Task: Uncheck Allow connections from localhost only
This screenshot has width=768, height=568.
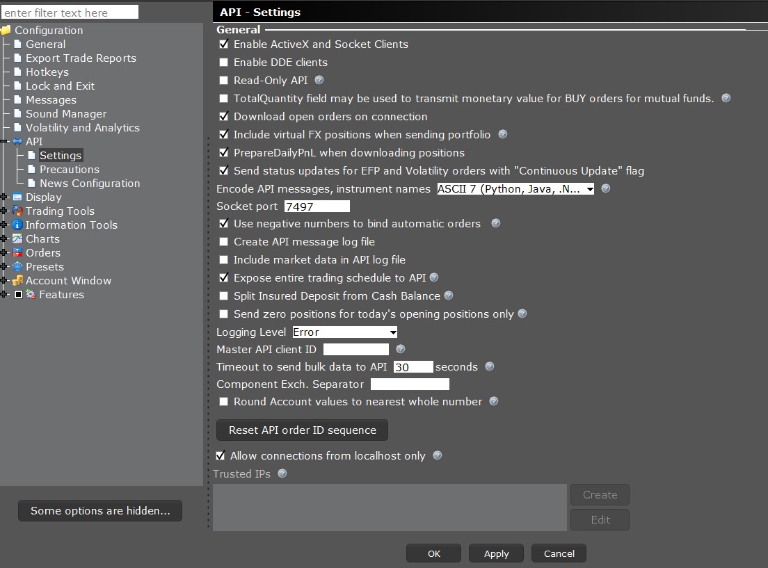Action: pyautogui.click(x=221, y=455)
